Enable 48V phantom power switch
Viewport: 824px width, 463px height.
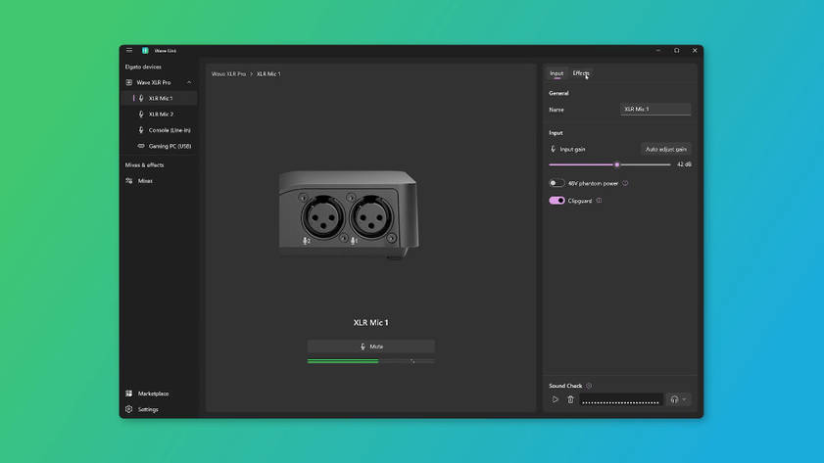click(557, 183)
